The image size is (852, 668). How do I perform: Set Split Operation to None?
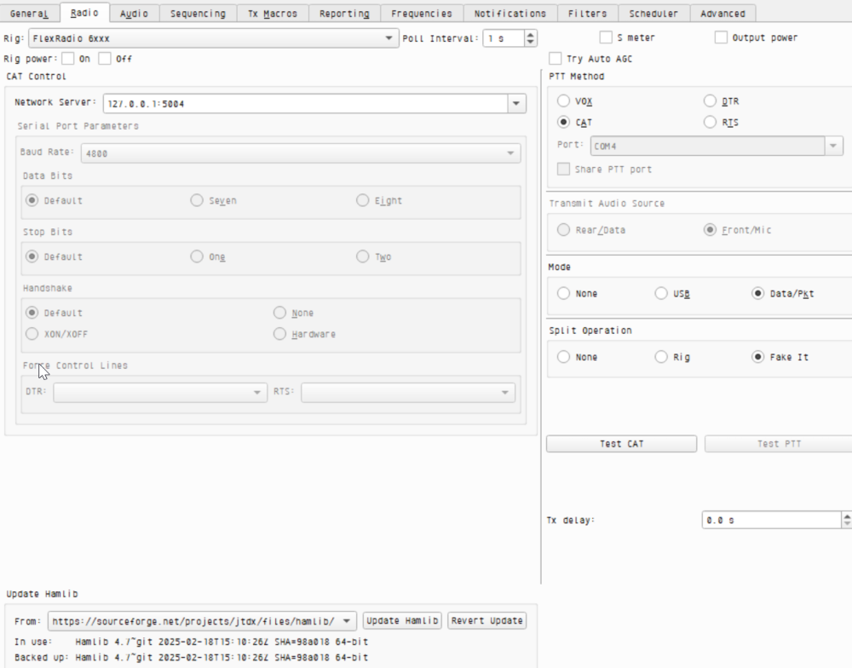coord(563,357)
